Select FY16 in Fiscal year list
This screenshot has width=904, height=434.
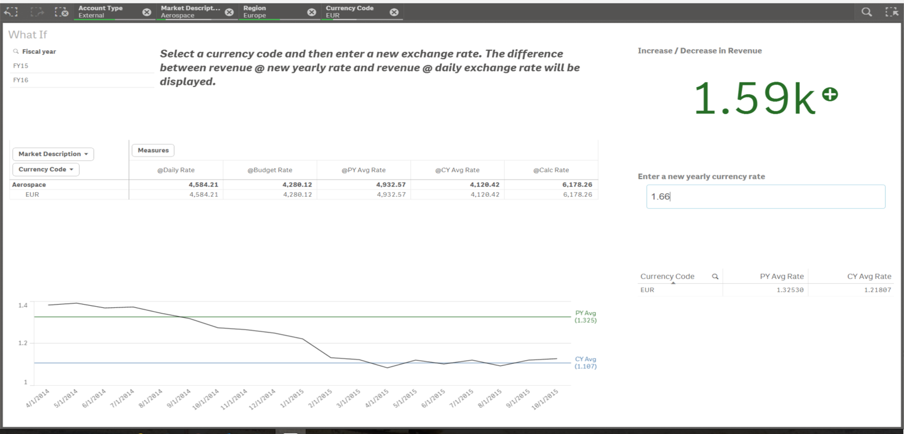point(82,80)
